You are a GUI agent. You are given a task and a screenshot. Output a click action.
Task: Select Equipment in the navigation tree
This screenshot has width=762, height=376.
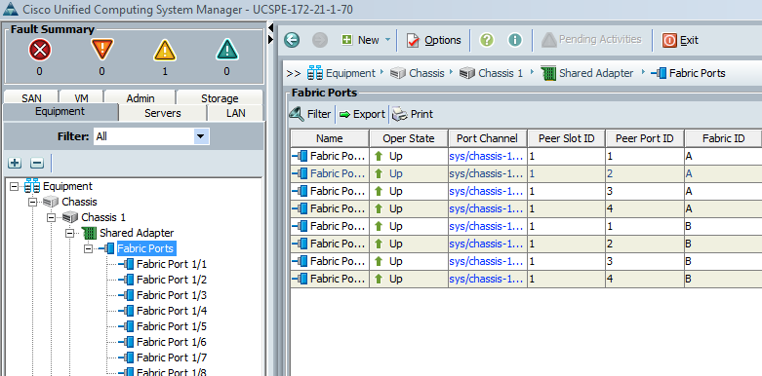click(67, 186)
